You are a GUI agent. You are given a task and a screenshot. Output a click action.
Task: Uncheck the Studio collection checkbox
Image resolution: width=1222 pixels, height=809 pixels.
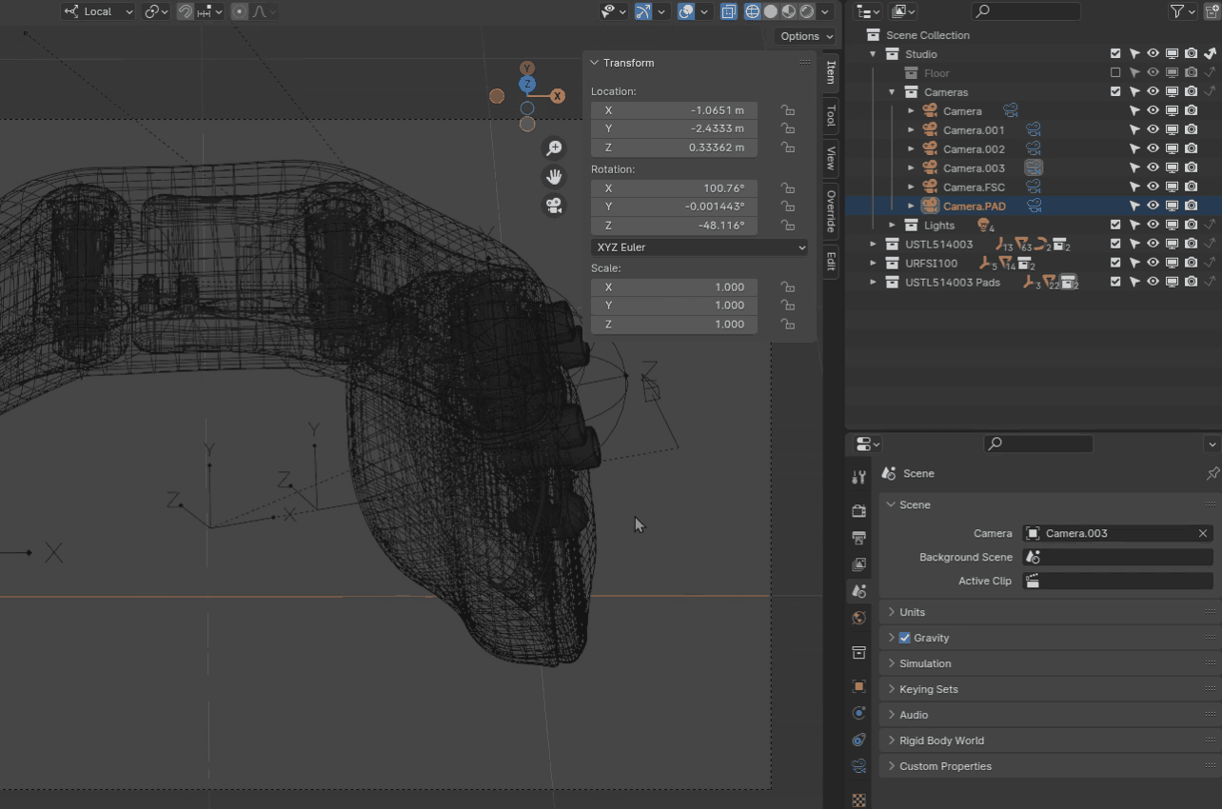(x=1115, y=54)
